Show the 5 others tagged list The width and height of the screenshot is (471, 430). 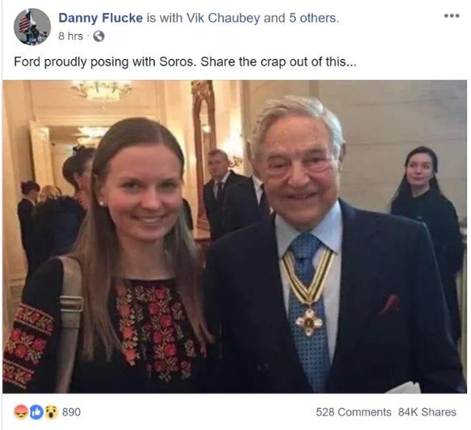(312, 18)
